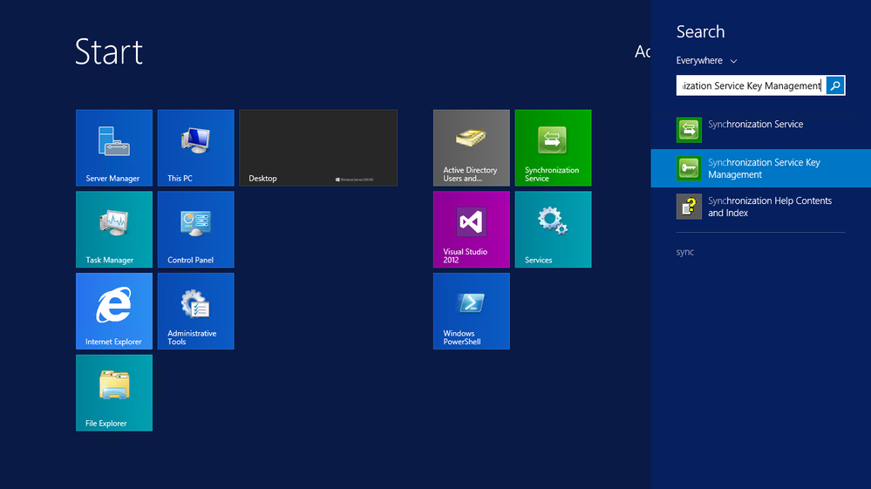
Task: Open the Administrative Tools tile
Action: pyautogui.click(x=195, y=311)
